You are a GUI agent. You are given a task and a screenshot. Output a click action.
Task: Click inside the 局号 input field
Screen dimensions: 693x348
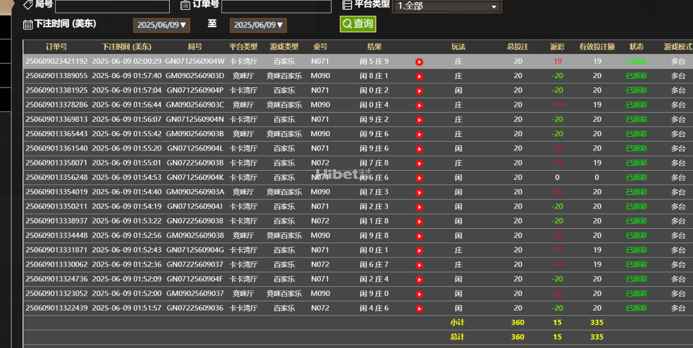click(112, 6)
